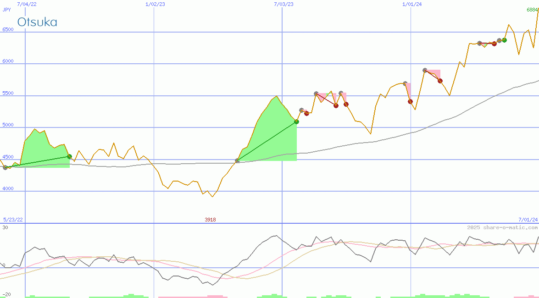Click the 6884 latest price value
Image resolution: width=539 pixels, height=298 pixels.
click(x=533, y=10)
